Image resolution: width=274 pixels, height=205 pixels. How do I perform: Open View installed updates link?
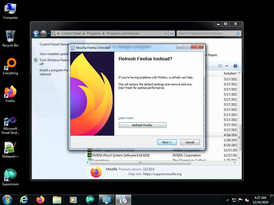point(54,54)
